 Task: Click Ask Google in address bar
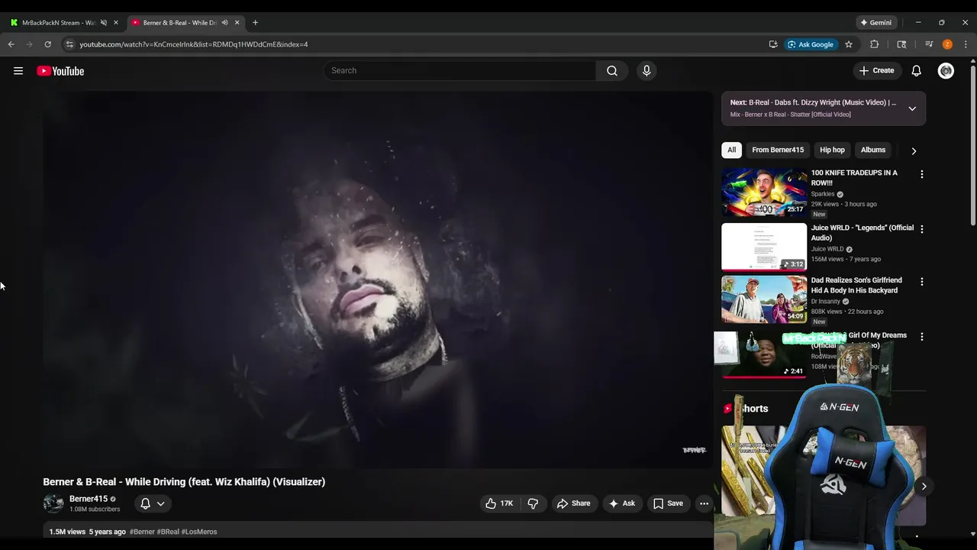pos(811,44)
